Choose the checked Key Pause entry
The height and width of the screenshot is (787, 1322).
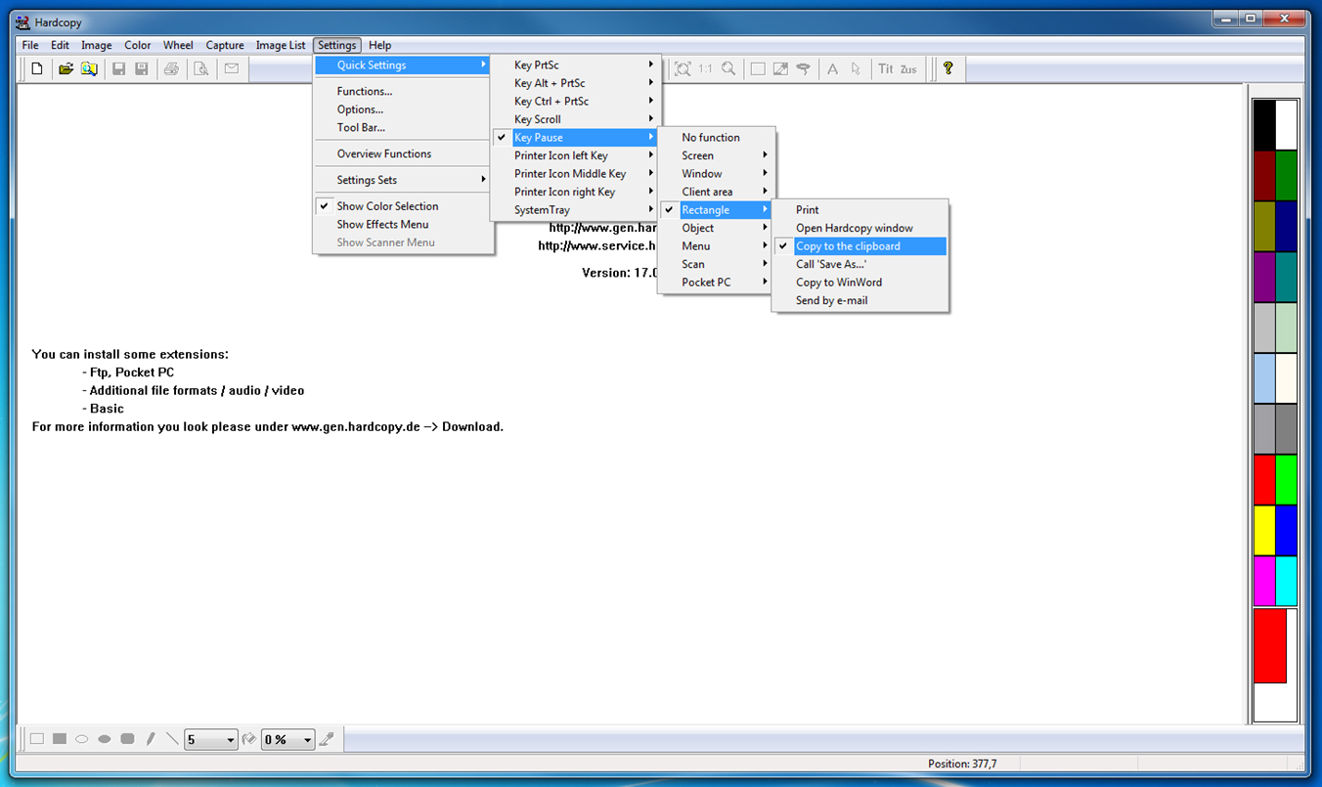(575, 138)
